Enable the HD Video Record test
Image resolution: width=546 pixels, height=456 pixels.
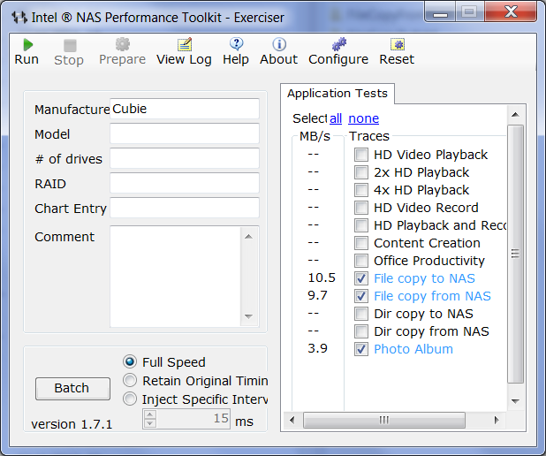tap(361, 208)
